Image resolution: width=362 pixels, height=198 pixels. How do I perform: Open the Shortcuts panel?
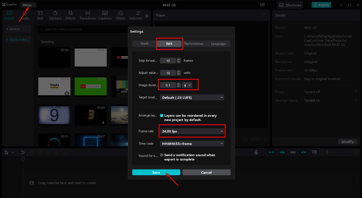tap(290, 5)
